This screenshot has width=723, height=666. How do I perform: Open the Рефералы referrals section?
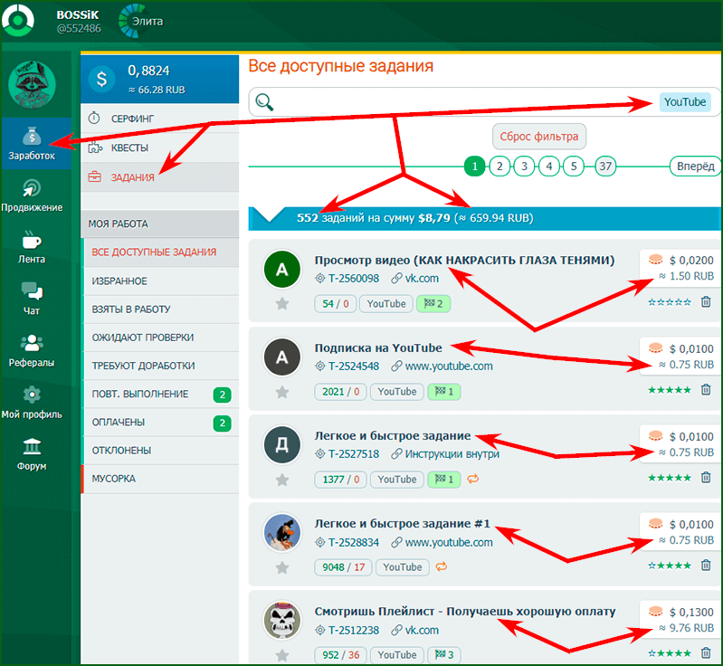32,351
